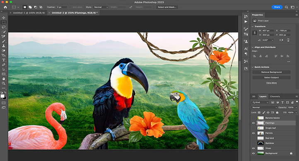Open the layer blend mode dropdown
This screenshot has width=299, height=161.
tap(264, 108)
